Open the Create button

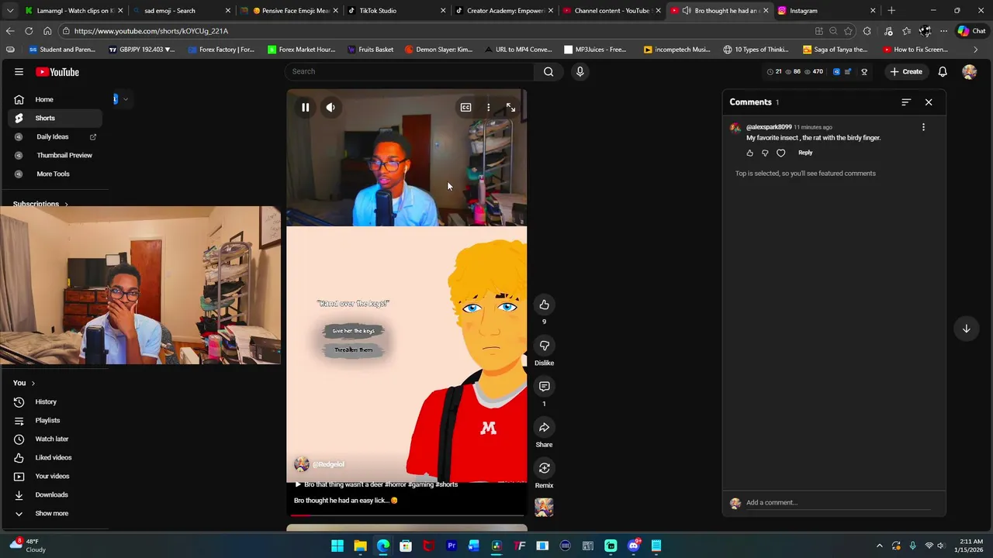(906, 72)
